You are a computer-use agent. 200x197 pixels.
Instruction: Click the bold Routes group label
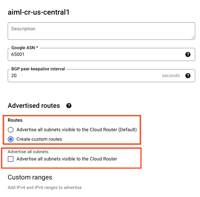15,120
